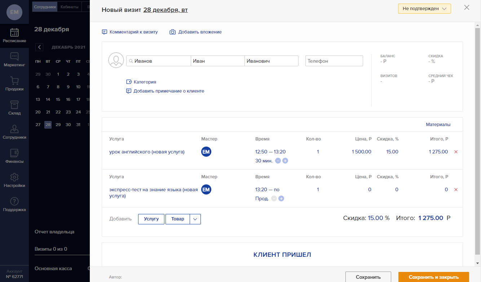Focus the first name field Иван
This screenshot has height=282, width=481.
click(x=218, y=61)
